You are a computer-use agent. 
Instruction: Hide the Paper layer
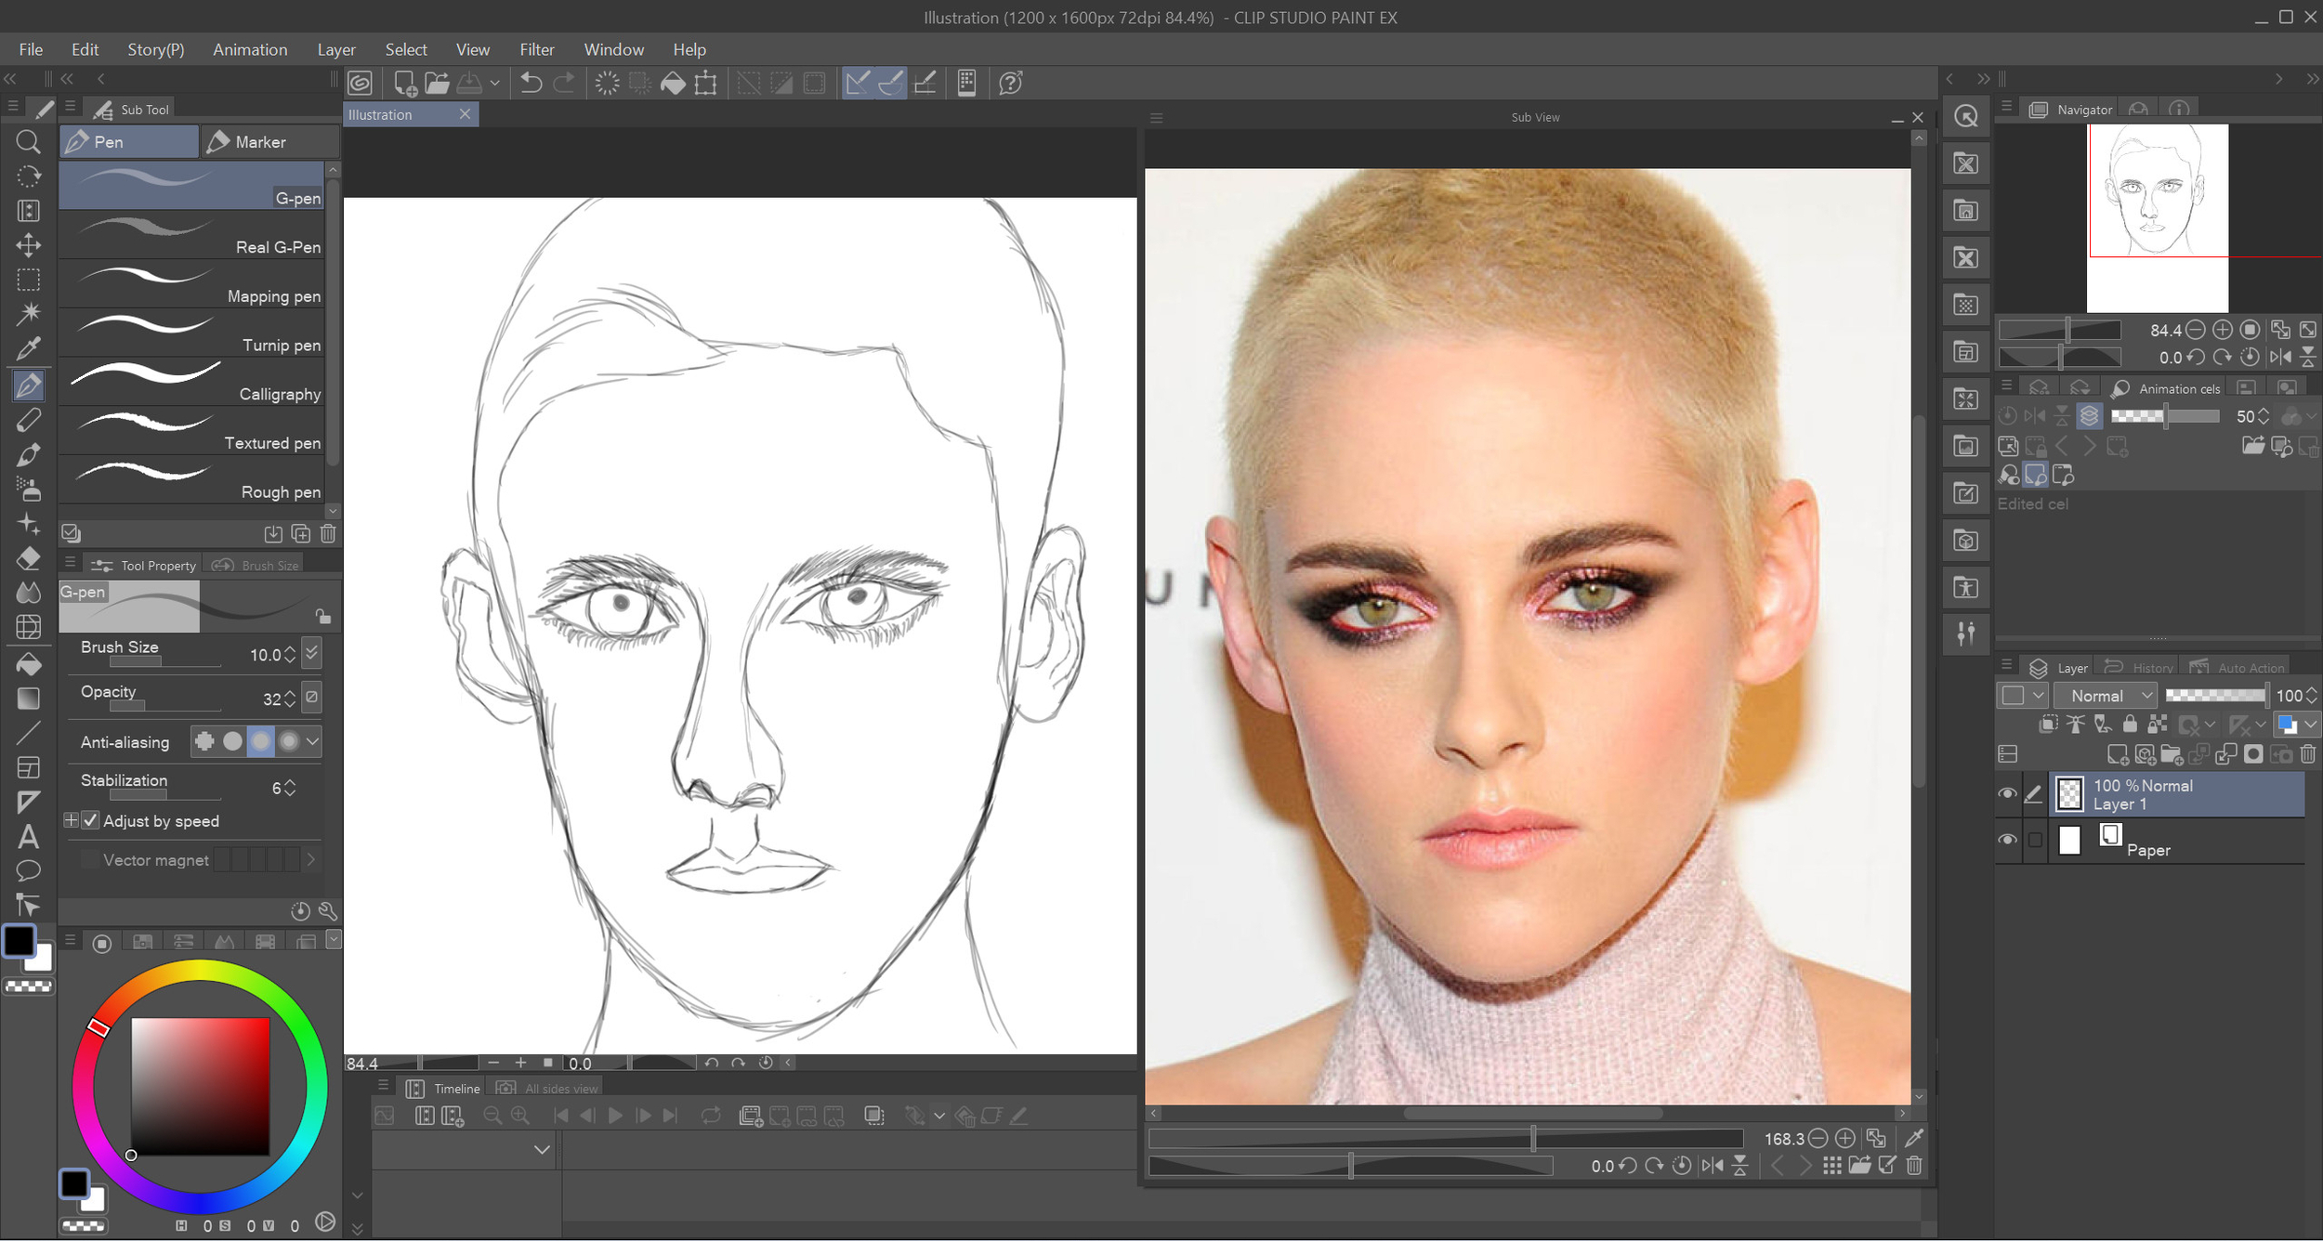click(x=2007, y=839)
